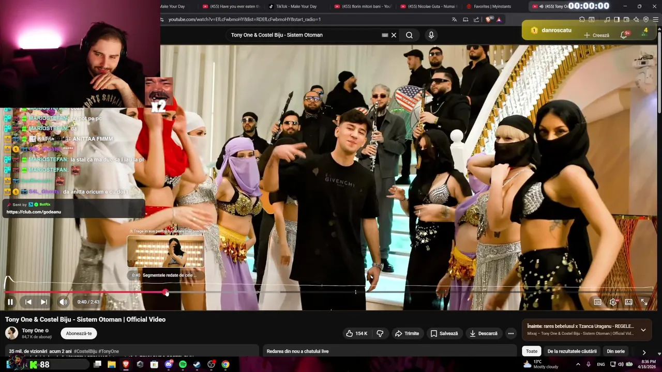Open Discord from the taskbar
The height and width of the screenshot is (372, 662).
[169, 364]
